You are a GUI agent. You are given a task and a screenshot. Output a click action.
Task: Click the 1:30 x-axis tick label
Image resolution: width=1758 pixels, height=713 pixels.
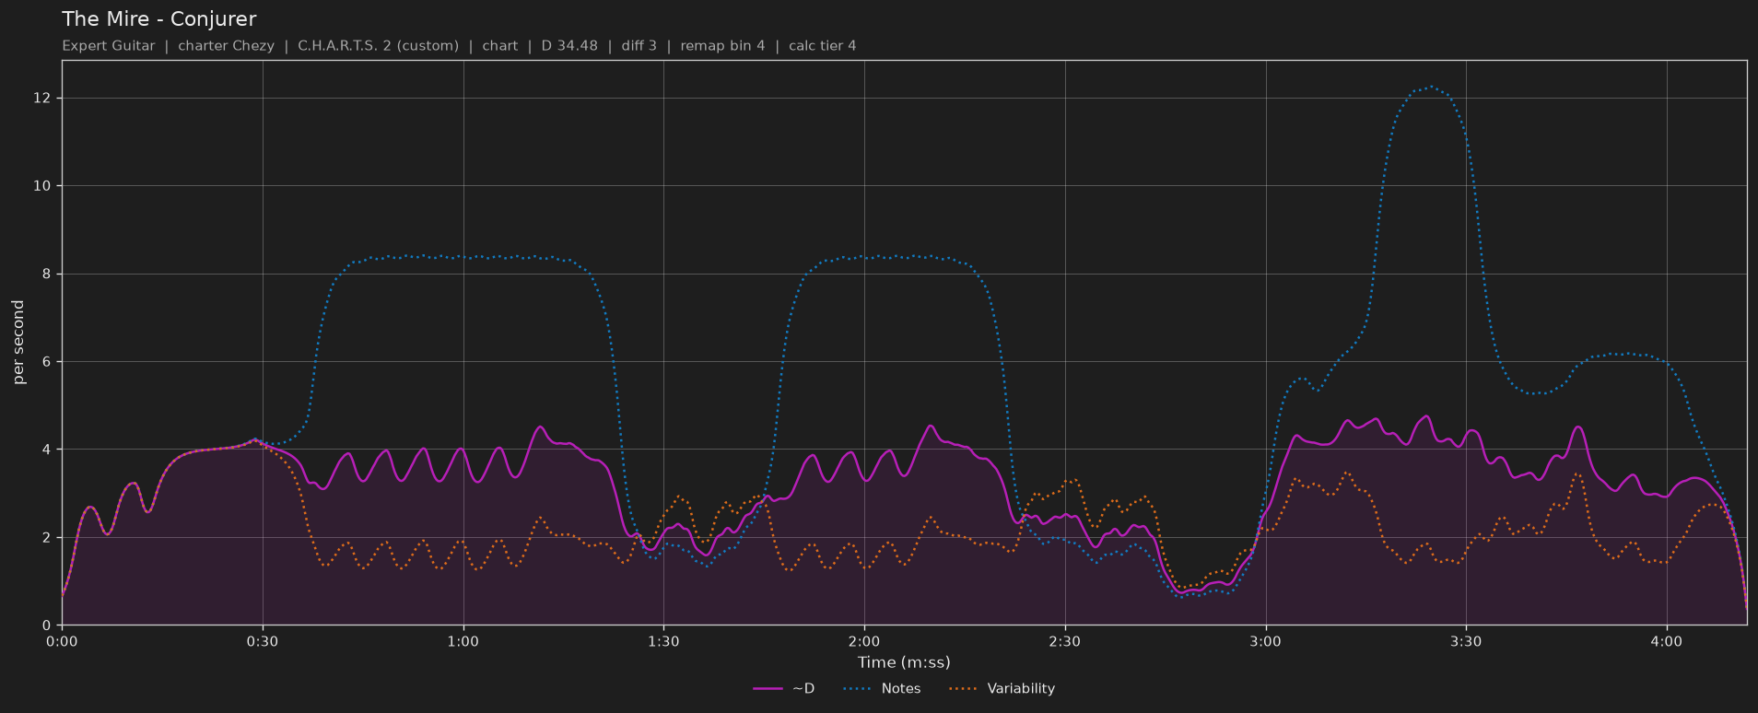[x=663, y=641]
